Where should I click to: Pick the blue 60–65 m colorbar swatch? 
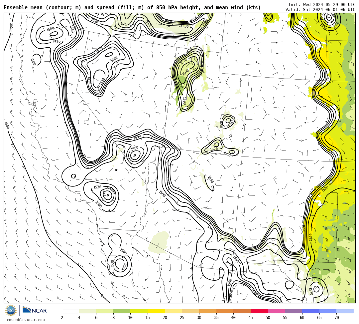[311, 311]
